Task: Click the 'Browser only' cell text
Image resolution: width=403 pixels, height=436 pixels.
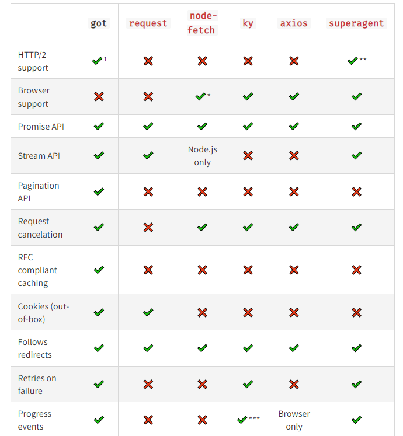Action: (x=294, y=420)
